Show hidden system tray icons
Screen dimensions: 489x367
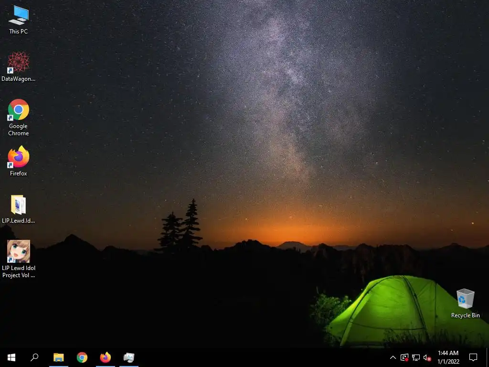point(393,357)
